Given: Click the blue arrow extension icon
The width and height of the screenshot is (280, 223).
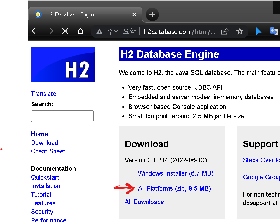Looking at the screenshot, I should click(258, 31).
